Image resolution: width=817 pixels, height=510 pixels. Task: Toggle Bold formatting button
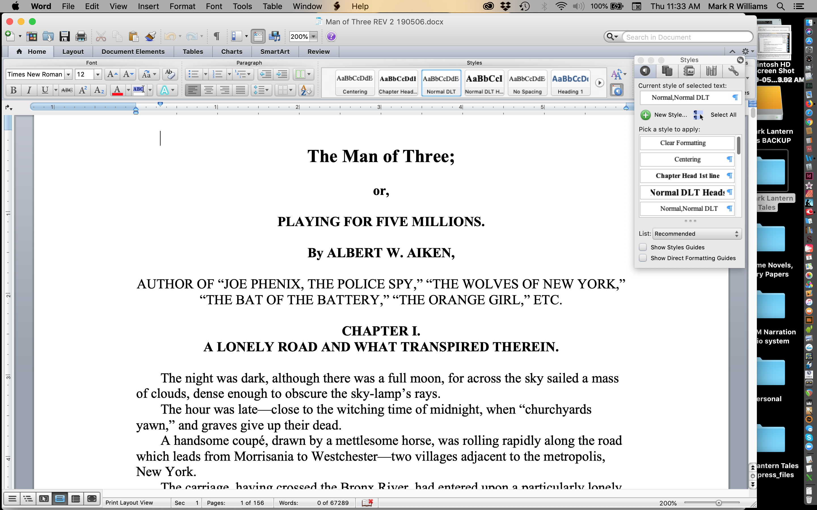coord(14,90)
